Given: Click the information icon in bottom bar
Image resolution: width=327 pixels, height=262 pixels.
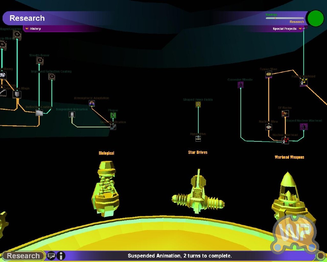Looking at the screenshot, I should (x=61, y=256).
